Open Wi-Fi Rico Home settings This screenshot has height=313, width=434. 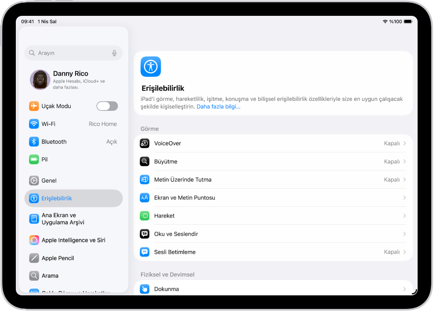[x=74, y=124]
